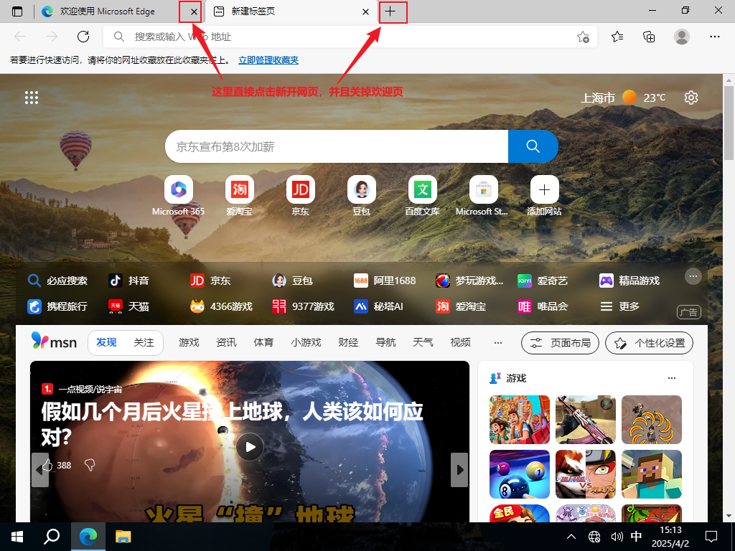Open Edge settings and more menu
This screenshot has height=551, width=735.
(x=714, y=37)
